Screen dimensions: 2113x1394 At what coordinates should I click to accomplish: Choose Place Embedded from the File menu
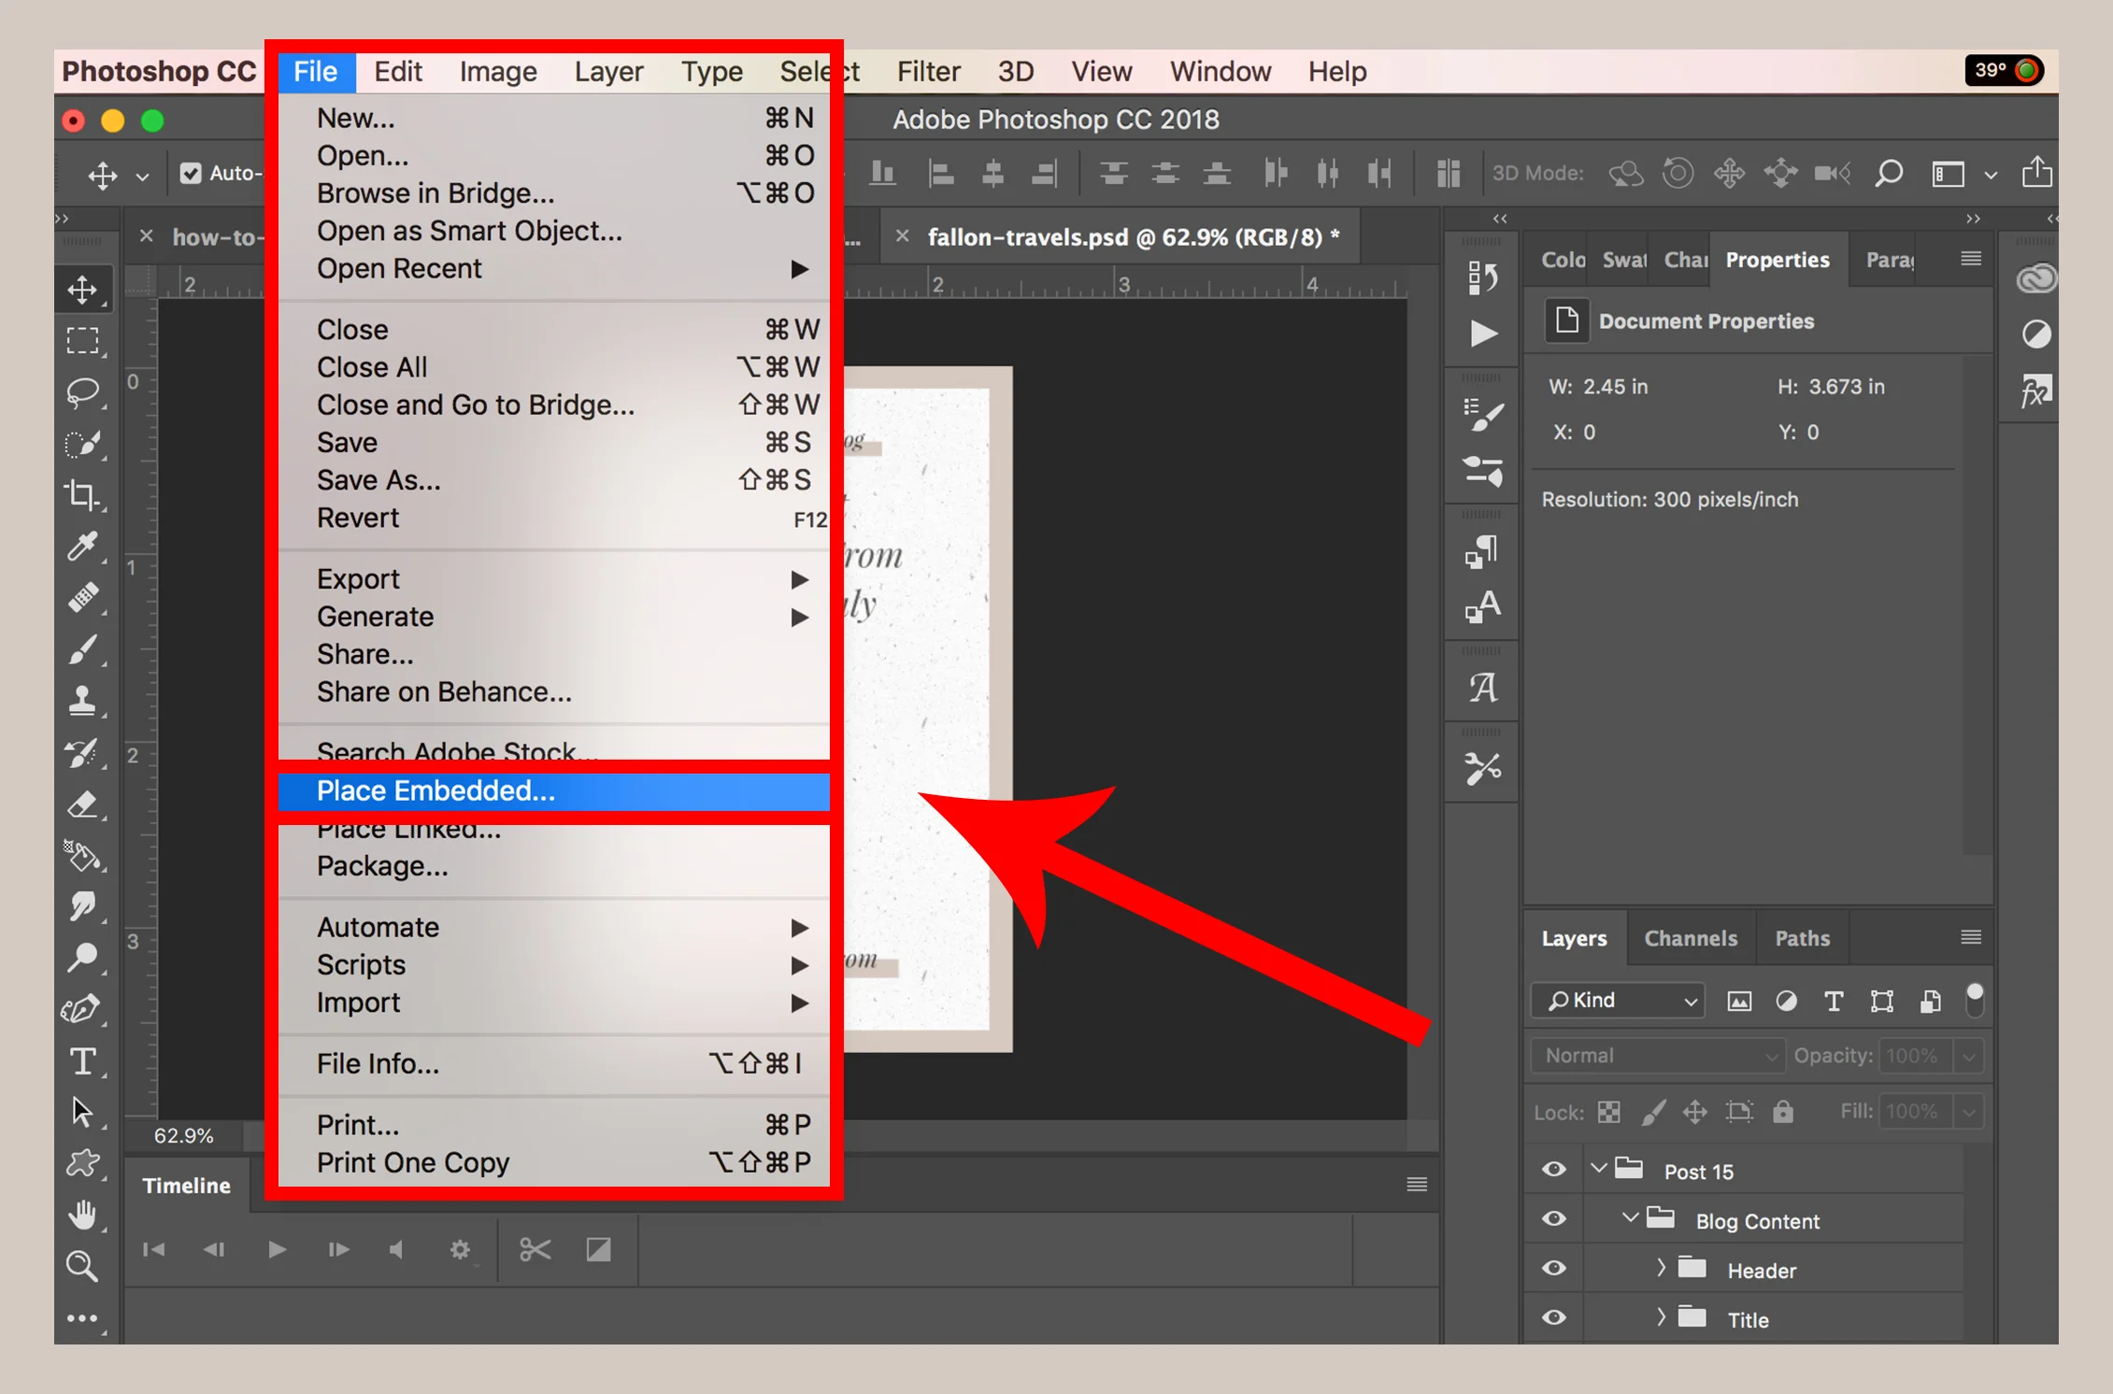pos(435,790)
